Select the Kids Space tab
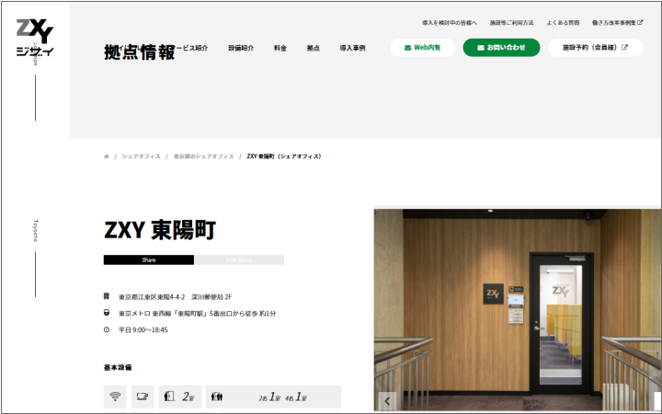The width and height of the screenshot is (662, 414). coord(239,259)
